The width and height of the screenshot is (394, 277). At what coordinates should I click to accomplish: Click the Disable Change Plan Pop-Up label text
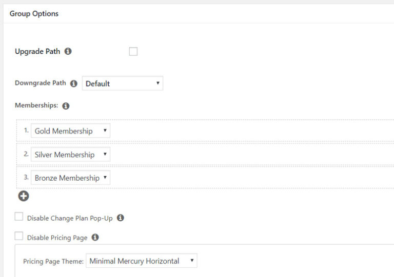point(70,218)
